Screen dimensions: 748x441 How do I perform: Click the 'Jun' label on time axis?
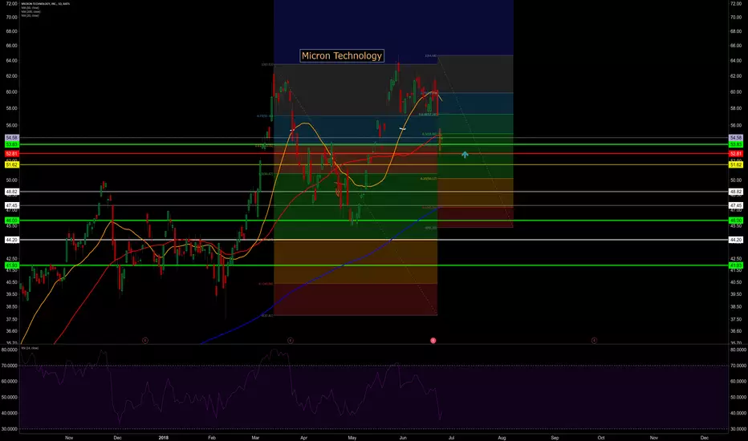pyautogui.click(x=403, y=437)
